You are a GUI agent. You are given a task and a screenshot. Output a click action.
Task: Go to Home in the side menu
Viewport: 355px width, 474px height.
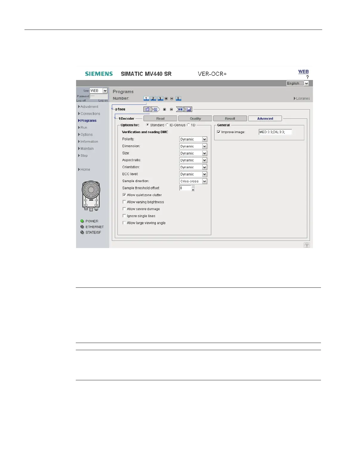[x=84, y=170]
